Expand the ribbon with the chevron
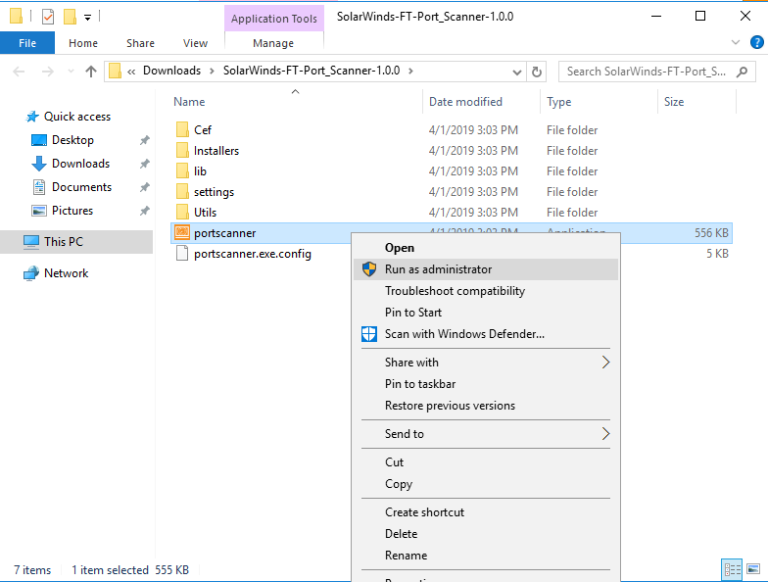 coord(735,43)
